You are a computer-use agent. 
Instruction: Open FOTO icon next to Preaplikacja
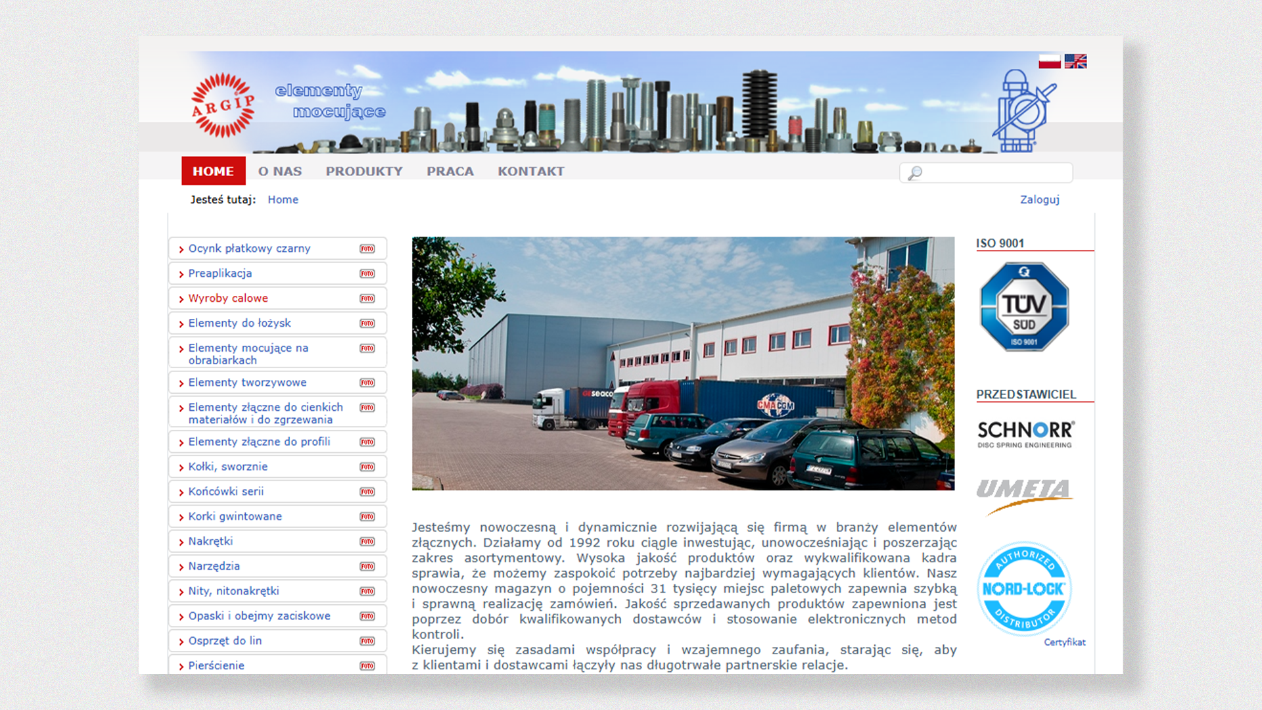coord(367,273)
